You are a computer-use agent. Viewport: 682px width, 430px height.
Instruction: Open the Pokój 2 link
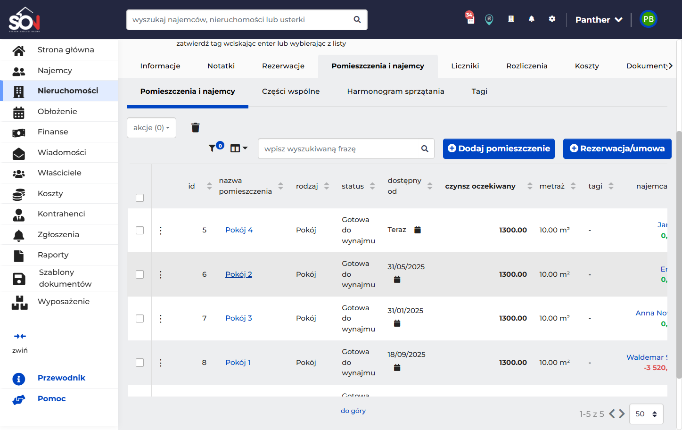238,274
